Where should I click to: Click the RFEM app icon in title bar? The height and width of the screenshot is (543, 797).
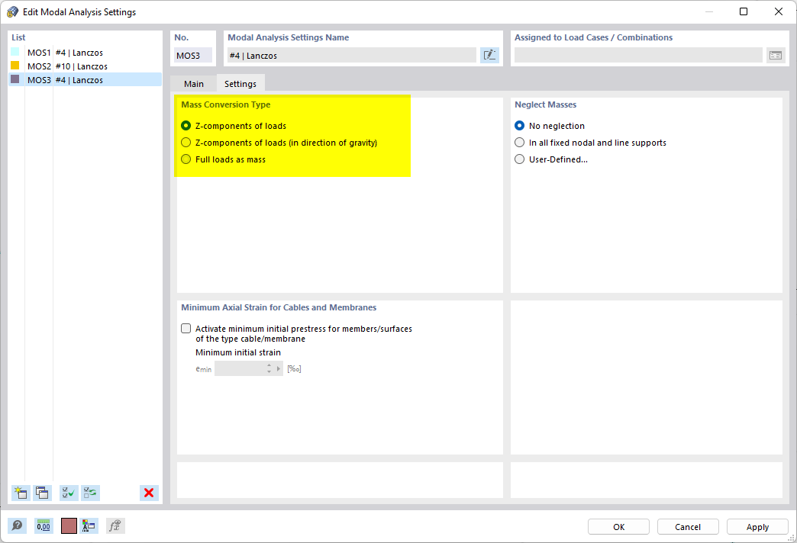12,11
